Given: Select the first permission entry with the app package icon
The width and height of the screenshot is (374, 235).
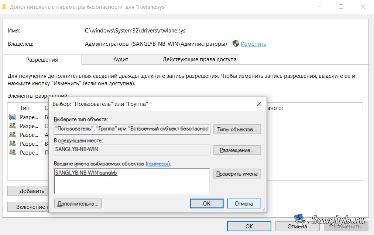Looking at the screenshot, I should (x=29, y=117).
